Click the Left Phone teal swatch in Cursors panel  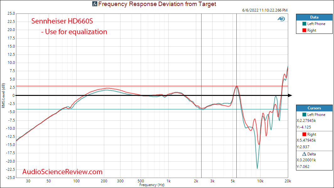(304, 115)
